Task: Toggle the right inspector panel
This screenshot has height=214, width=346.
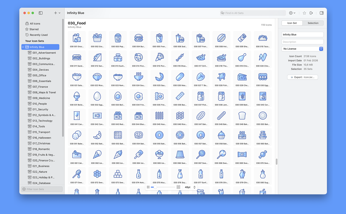Action: pos(321,13)
